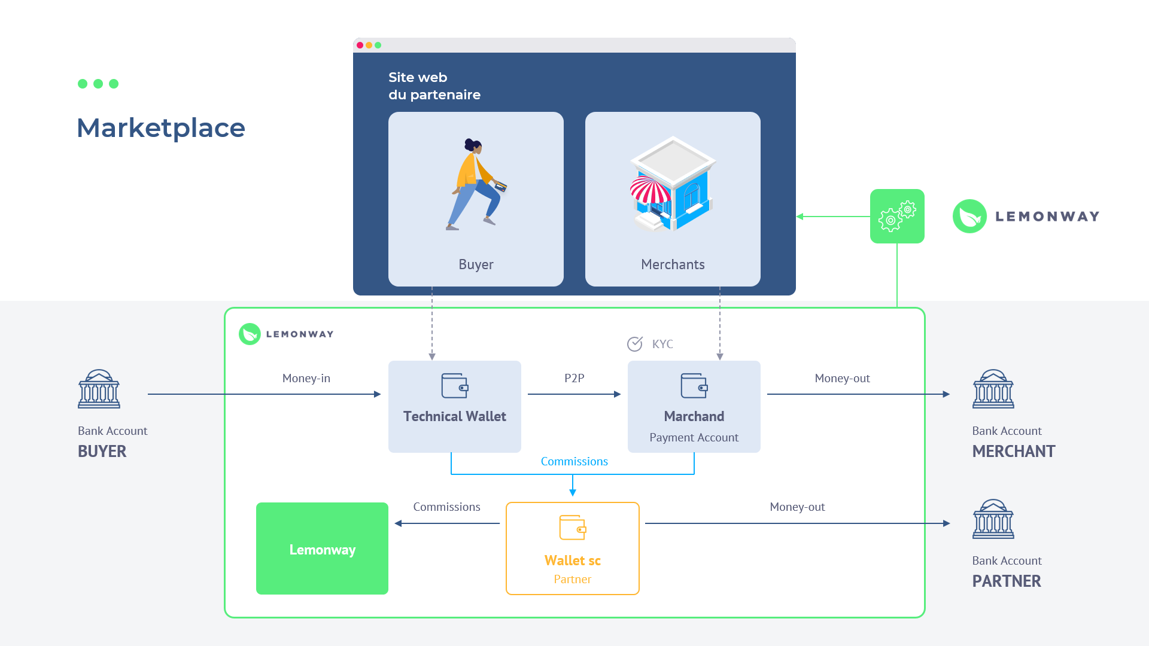Click the Money-in label
The width and height of the screenshot is (1149, 646).
click(x=306, y=378)
